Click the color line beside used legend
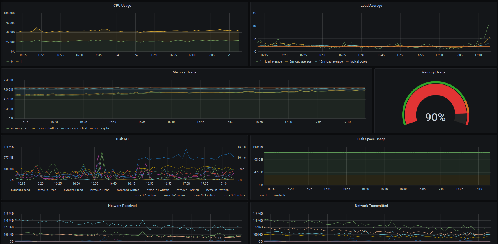Image resolution: width=498 pixels, height=244 pixels. [x=257, y=195]
